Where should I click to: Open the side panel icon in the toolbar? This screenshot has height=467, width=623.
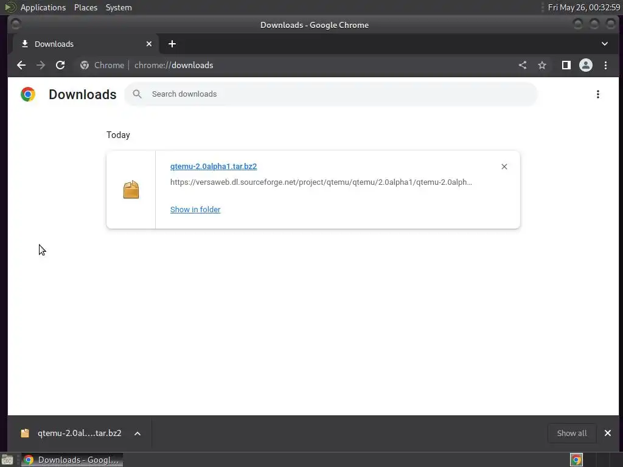coord(566,65)
